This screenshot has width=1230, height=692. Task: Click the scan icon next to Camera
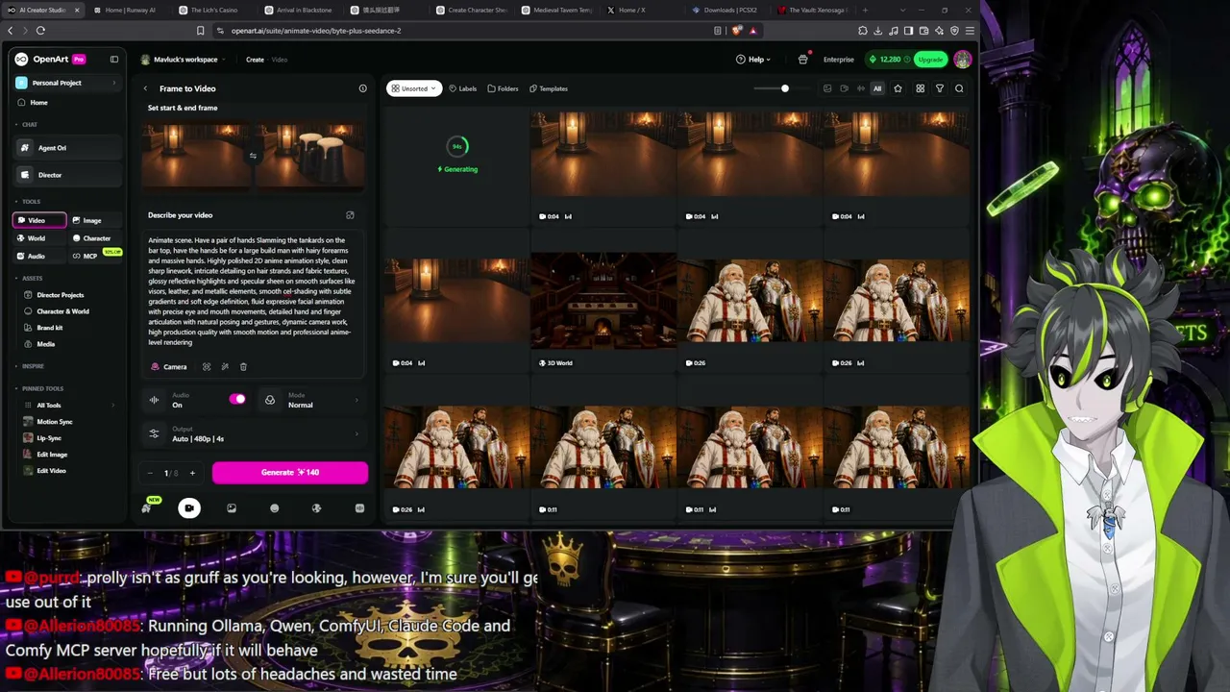206,366
